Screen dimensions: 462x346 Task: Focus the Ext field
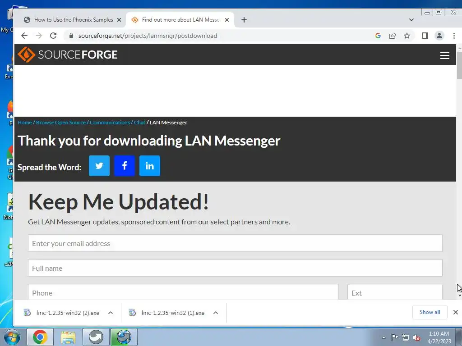pos(395,292)
